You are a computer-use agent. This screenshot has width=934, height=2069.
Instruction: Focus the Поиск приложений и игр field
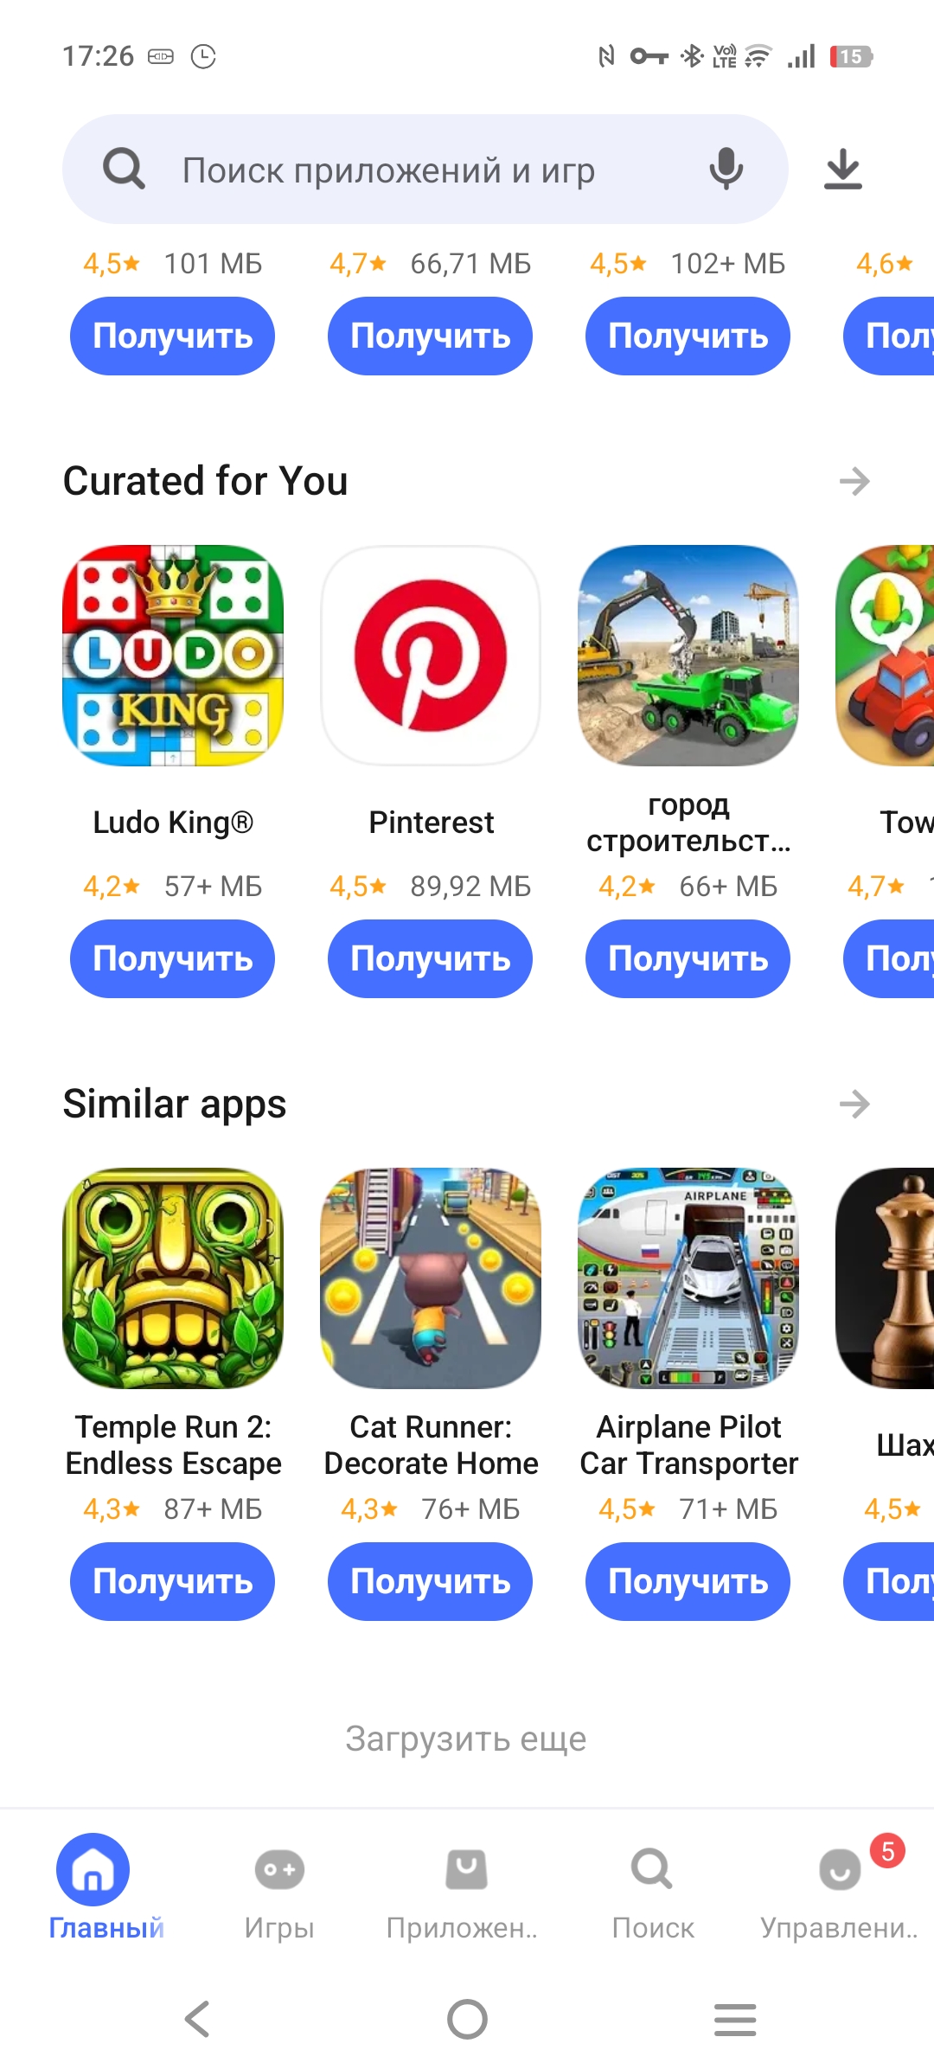[x=425, y=169]
